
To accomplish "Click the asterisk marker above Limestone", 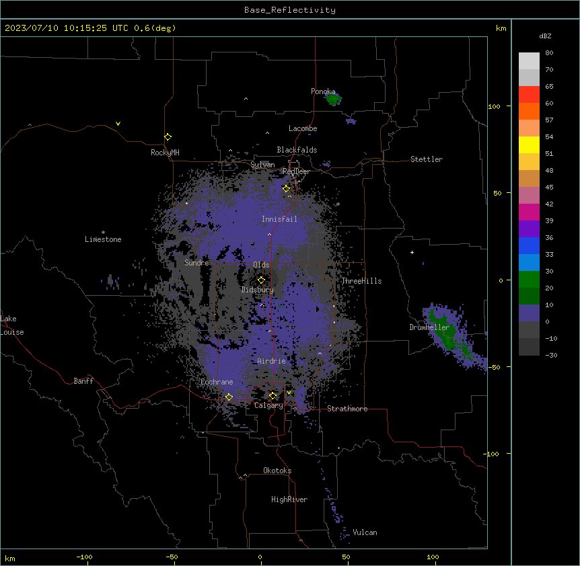I will coord(103,233).
